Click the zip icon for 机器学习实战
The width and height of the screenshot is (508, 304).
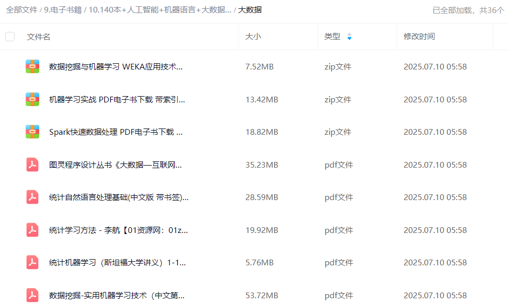pos(32,99)
